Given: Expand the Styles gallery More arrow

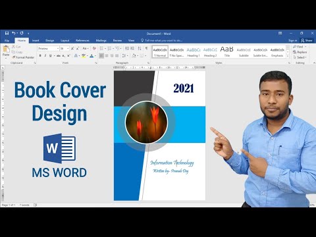Looking at the screenshot, I should pyautogui.click(x=288, y=57).
